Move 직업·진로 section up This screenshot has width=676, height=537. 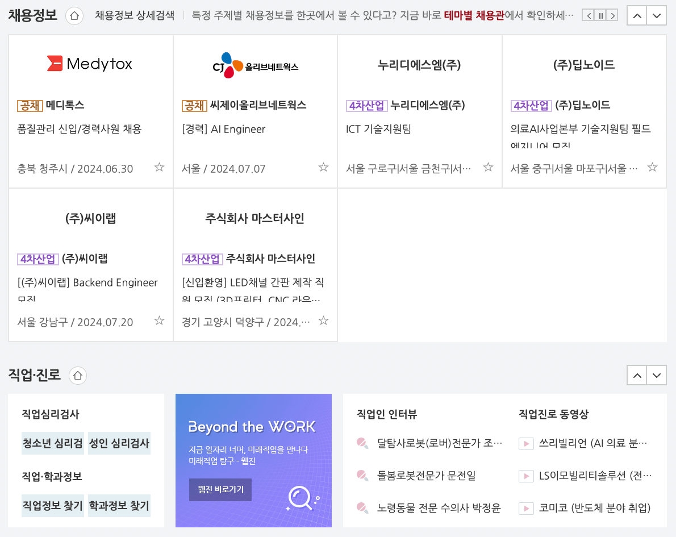click(x=637, y=375)
